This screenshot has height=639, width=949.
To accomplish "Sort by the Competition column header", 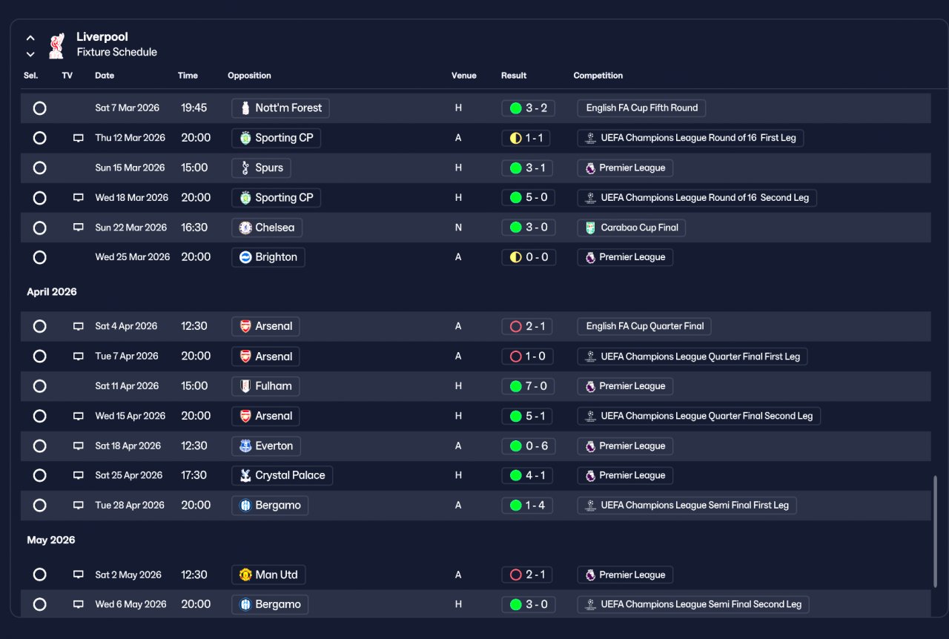I will click(x=598, y=76).
